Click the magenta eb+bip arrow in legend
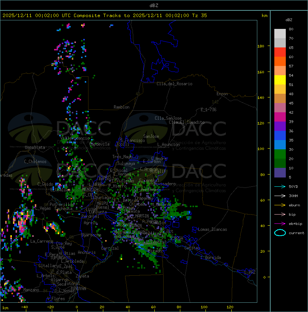 coord(280,224)
